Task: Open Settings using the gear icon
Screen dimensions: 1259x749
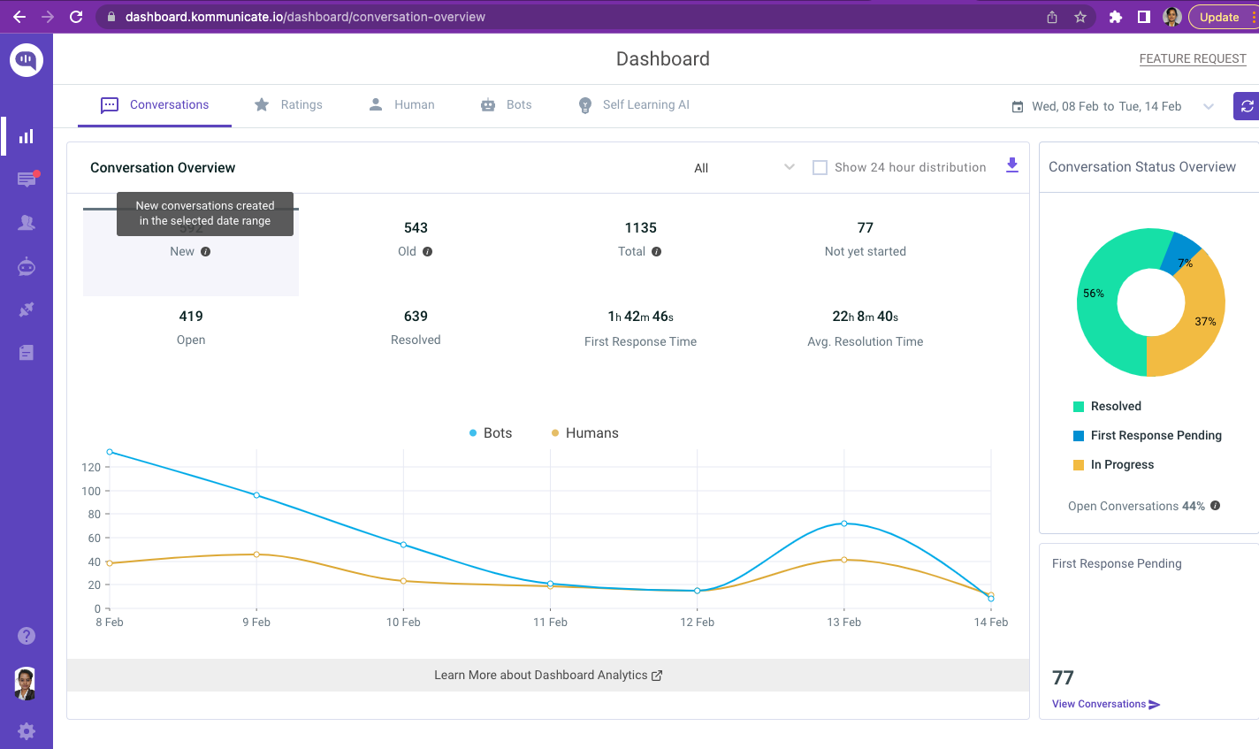Action: click(27, 730)
